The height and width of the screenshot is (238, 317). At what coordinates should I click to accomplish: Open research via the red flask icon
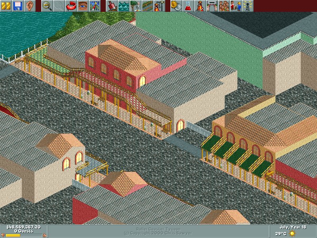pos(188,6)
